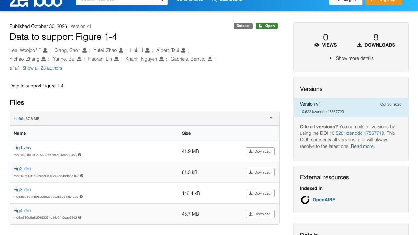Show all 23 authors
This screenshot has height=235, width=418.
(x=42, y=68)
